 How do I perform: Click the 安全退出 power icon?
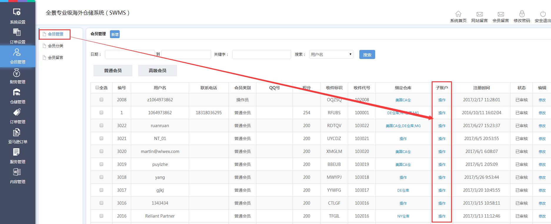543,14
